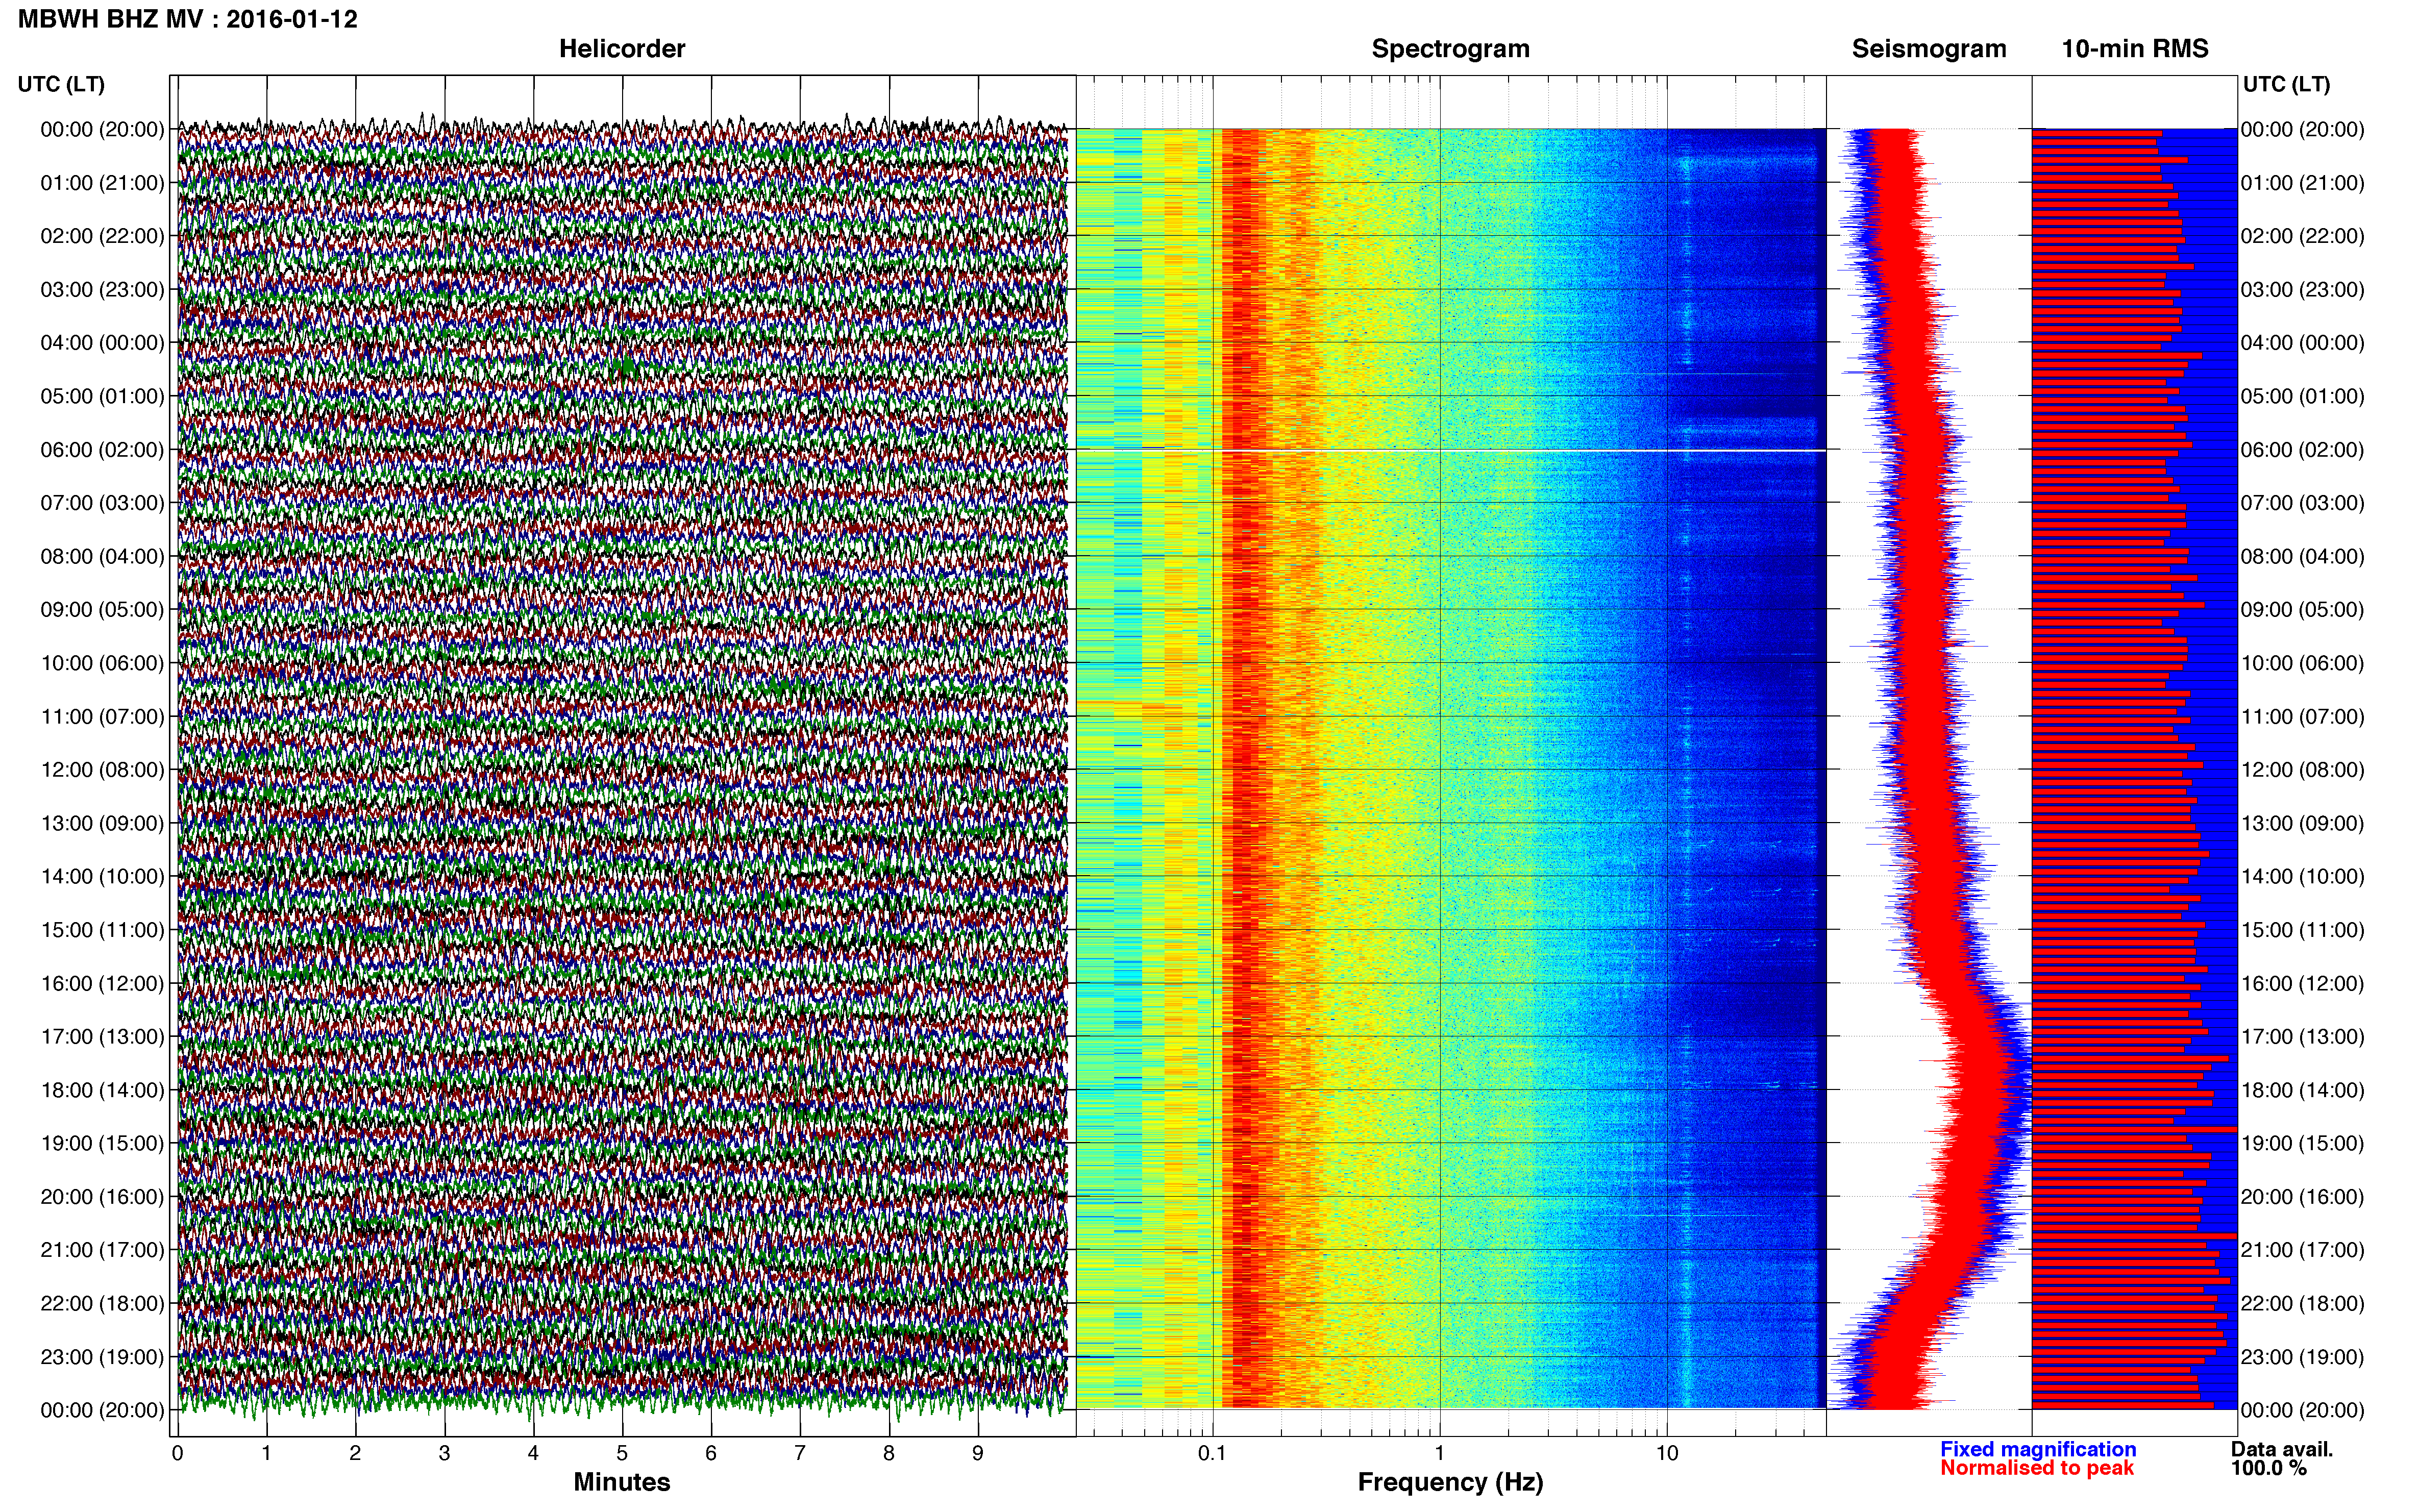Click the left '03:00 (23:00)' time label
The image size is (2419, 1512).
pyautogui.click(x=102, y=290)
